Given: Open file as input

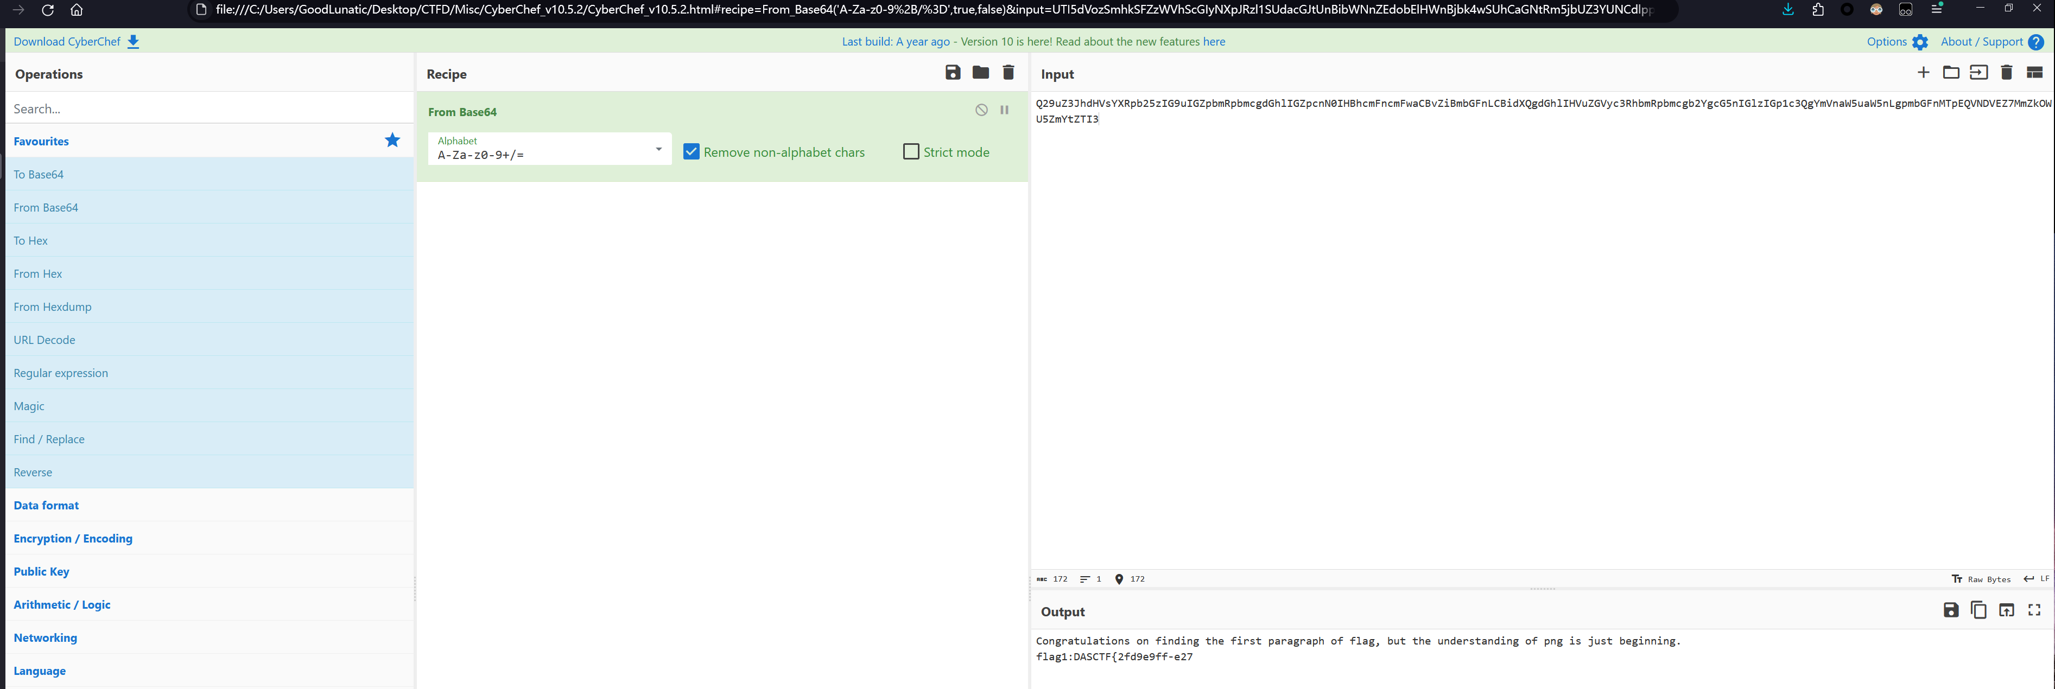Looking at the screenshot, I should pos(1979,73).
